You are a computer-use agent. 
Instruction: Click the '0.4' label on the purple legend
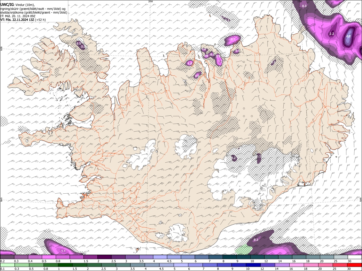point(30,261)
